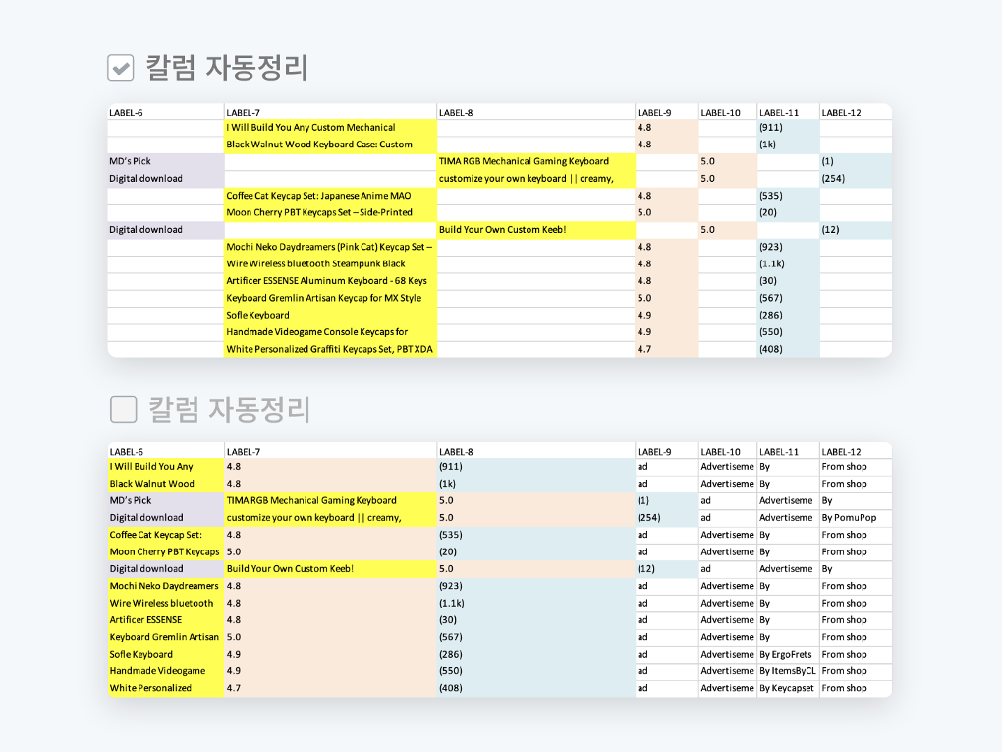Click 'MD's Pick' cell in the second table
The width and height of the screenshot is (1002, 753).
pyautogui.click(x=166, y=501)
